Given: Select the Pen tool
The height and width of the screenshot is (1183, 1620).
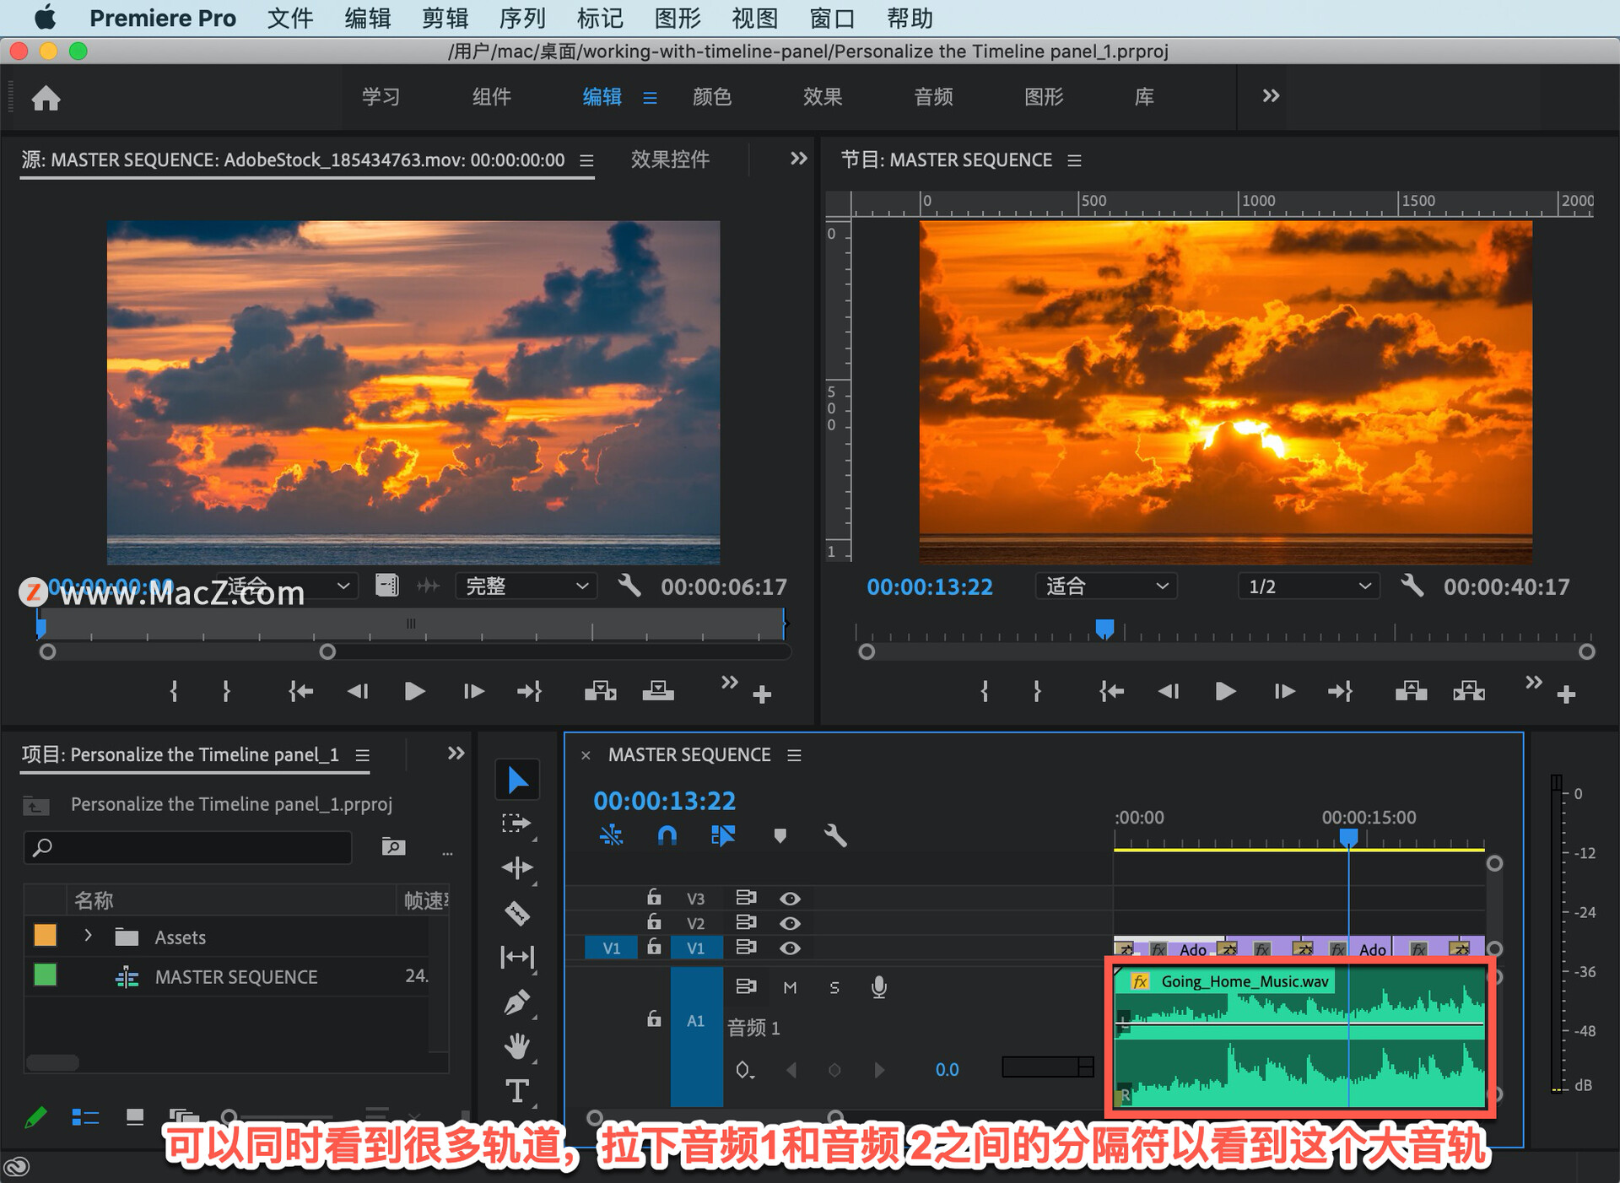Looking at the screenshot, I should (x=516, y=1002).
